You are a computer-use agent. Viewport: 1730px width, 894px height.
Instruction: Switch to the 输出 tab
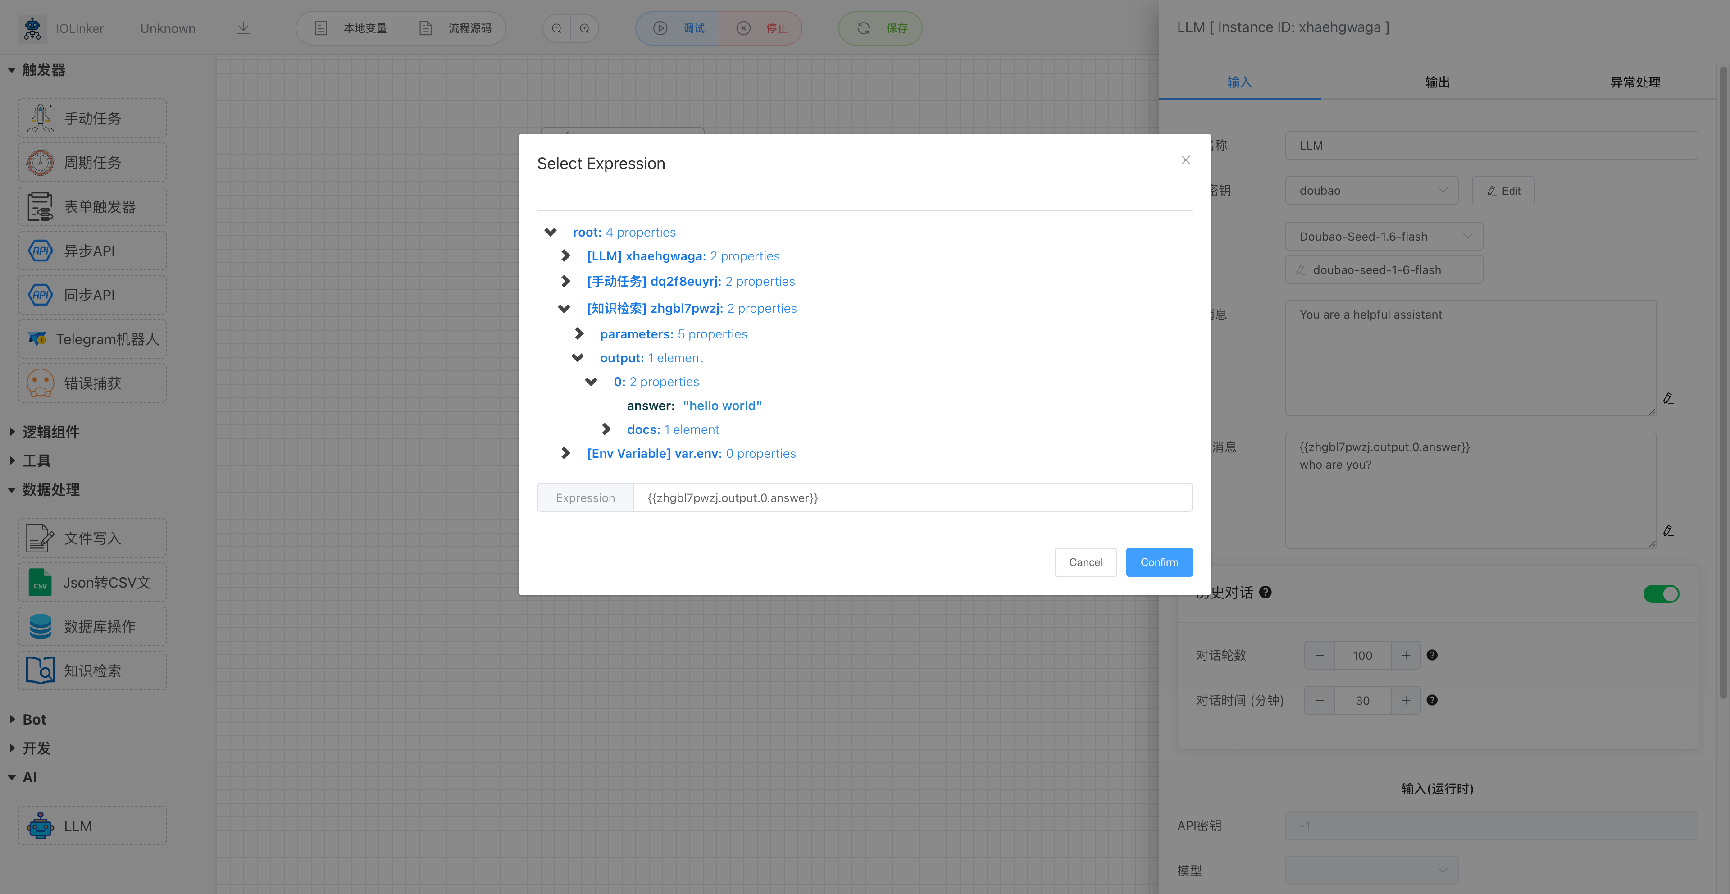pyautogui.click(x=1437, y=82)
